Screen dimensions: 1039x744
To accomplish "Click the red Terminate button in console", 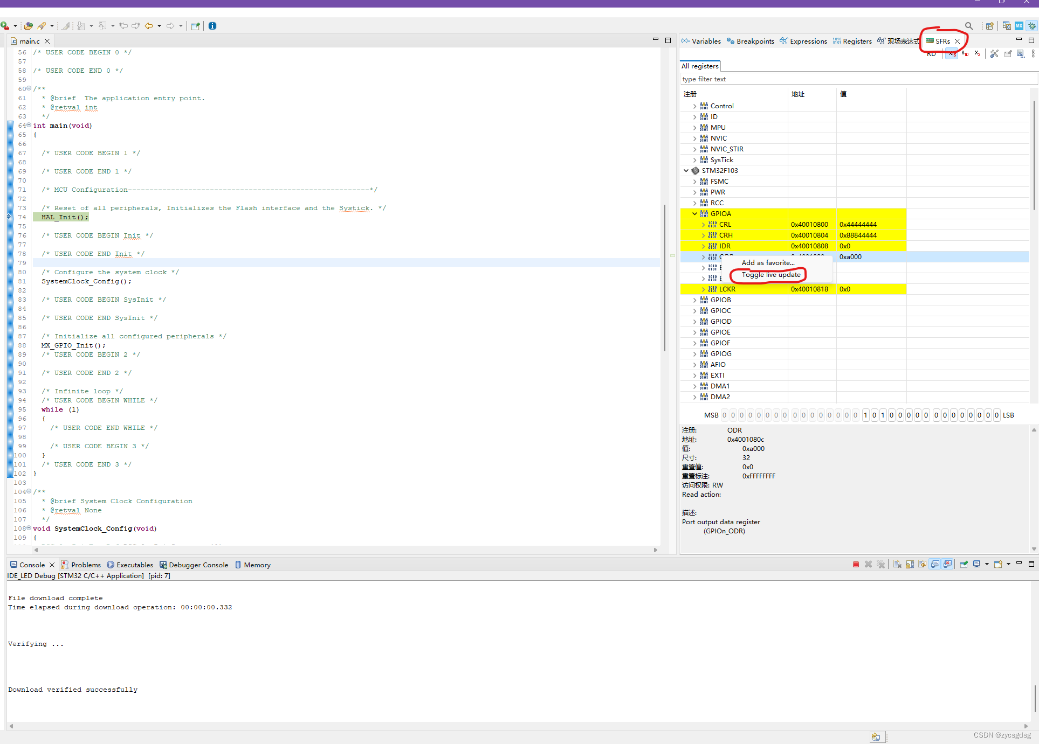I will coord(856,565).
